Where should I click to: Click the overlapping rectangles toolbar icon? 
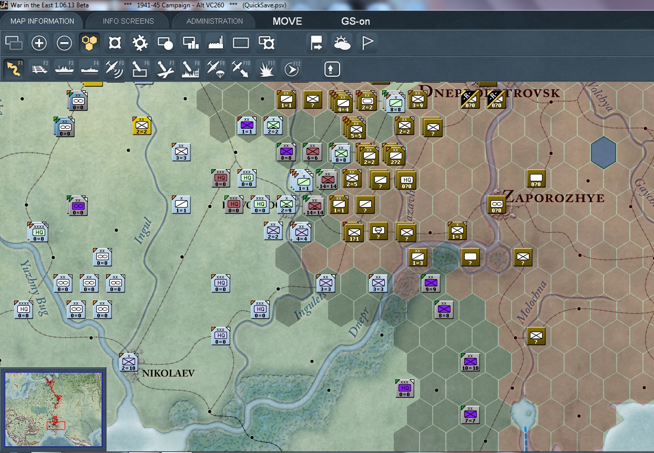(14, 43)
